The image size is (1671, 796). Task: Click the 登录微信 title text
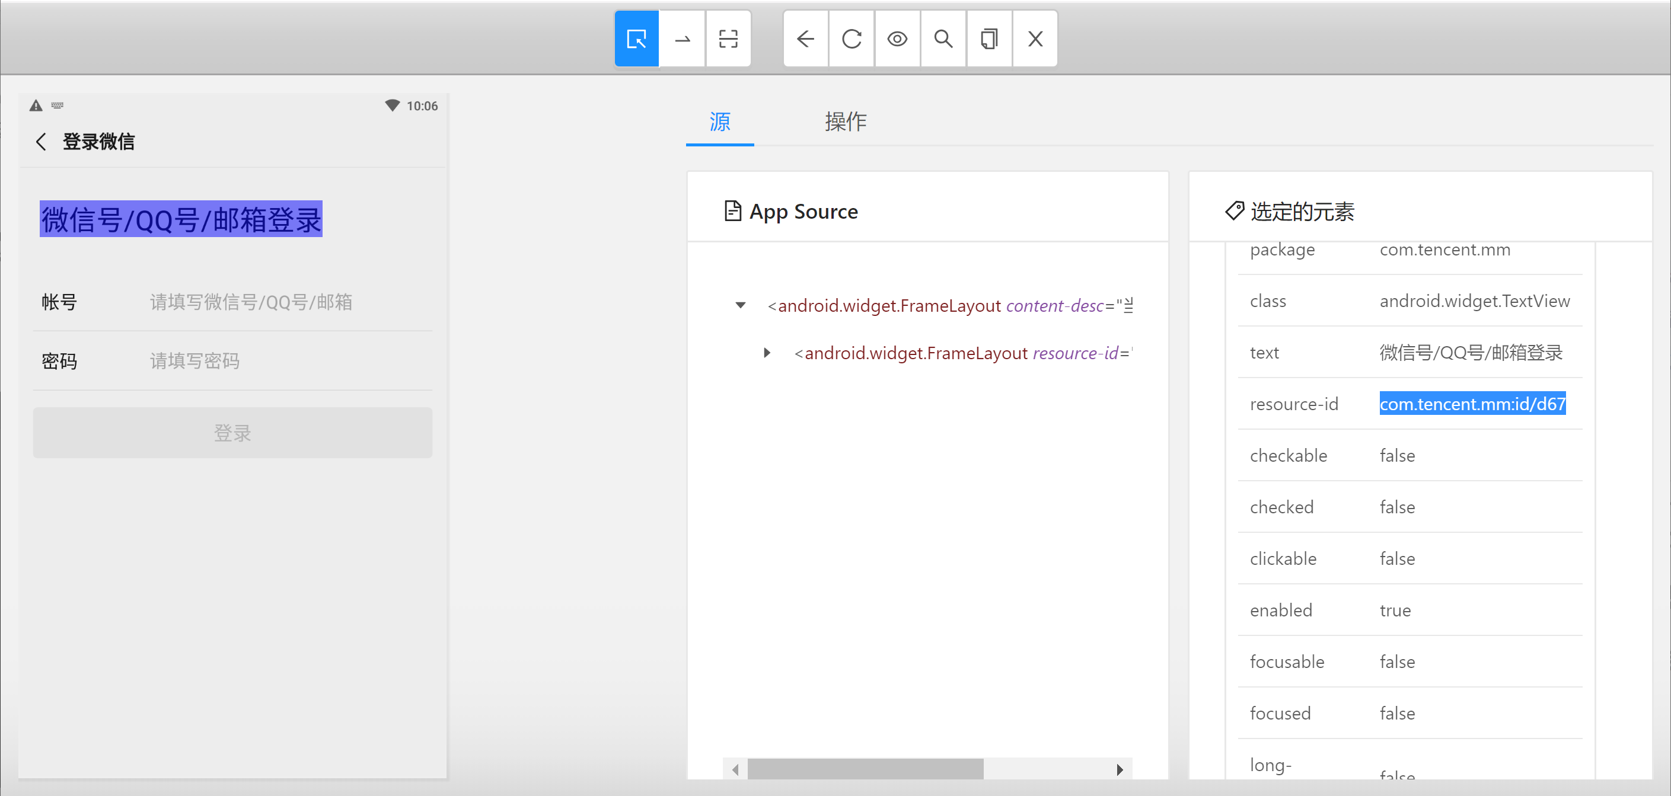[x=98, y=142]
